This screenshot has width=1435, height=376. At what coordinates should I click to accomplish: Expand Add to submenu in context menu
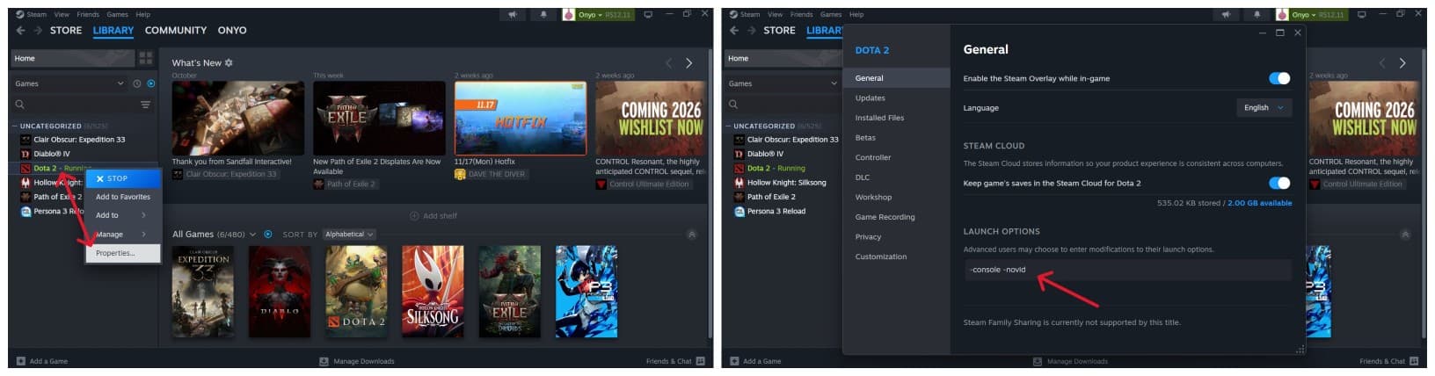pos(123,215)
